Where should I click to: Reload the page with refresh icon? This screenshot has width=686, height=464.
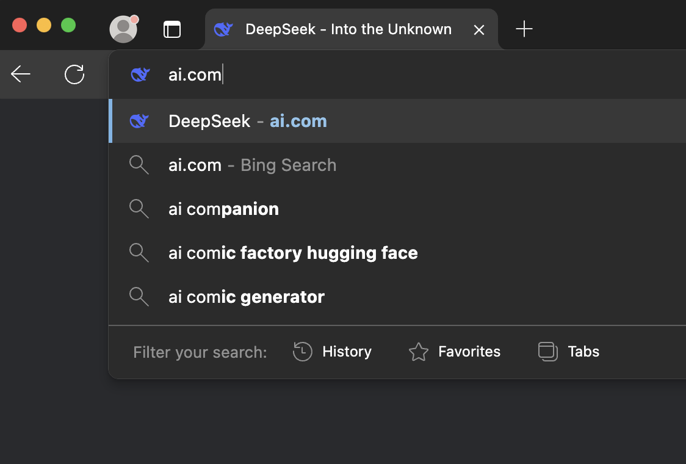coord(74,74)
